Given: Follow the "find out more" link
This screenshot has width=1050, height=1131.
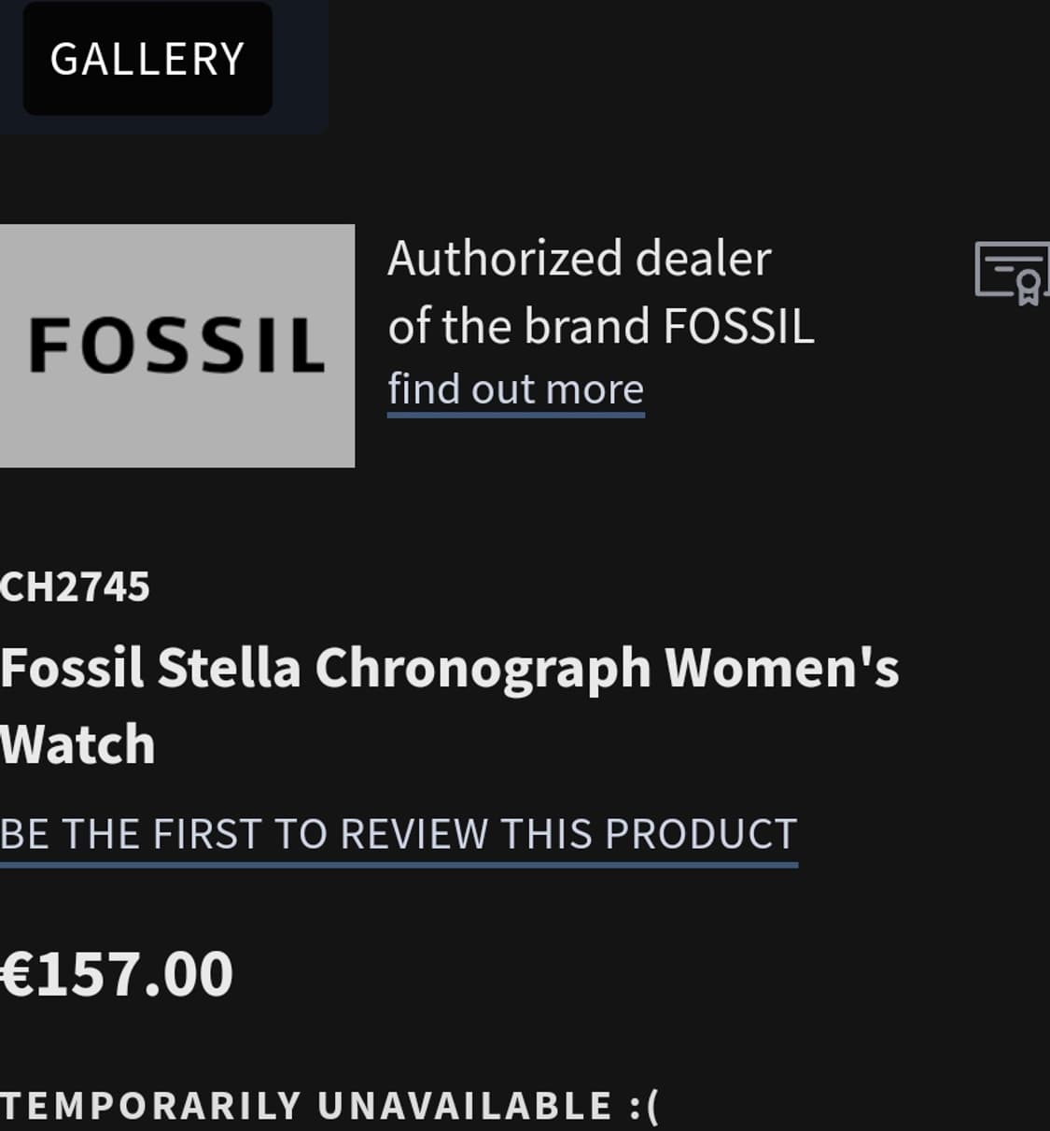Looking at the screenshot, I should (515, 389).
